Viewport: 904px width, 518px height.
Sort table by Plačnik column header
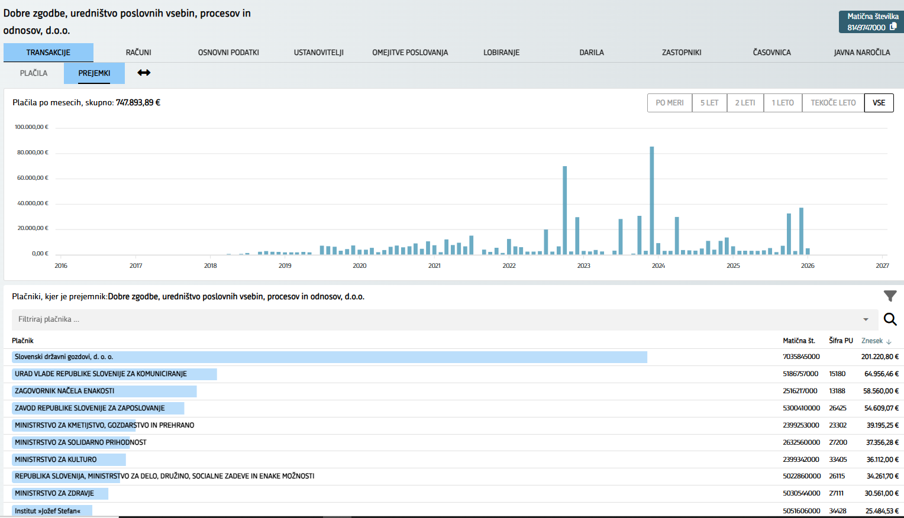click(23, 341)
